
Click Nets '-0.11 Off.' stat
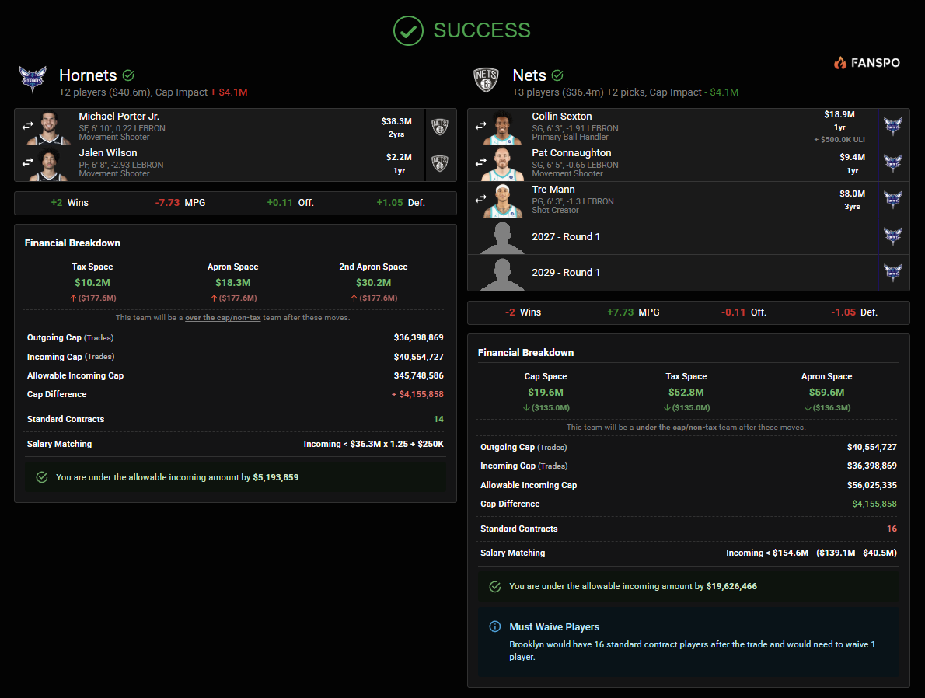pyautogui.click(x=743, y=312)
